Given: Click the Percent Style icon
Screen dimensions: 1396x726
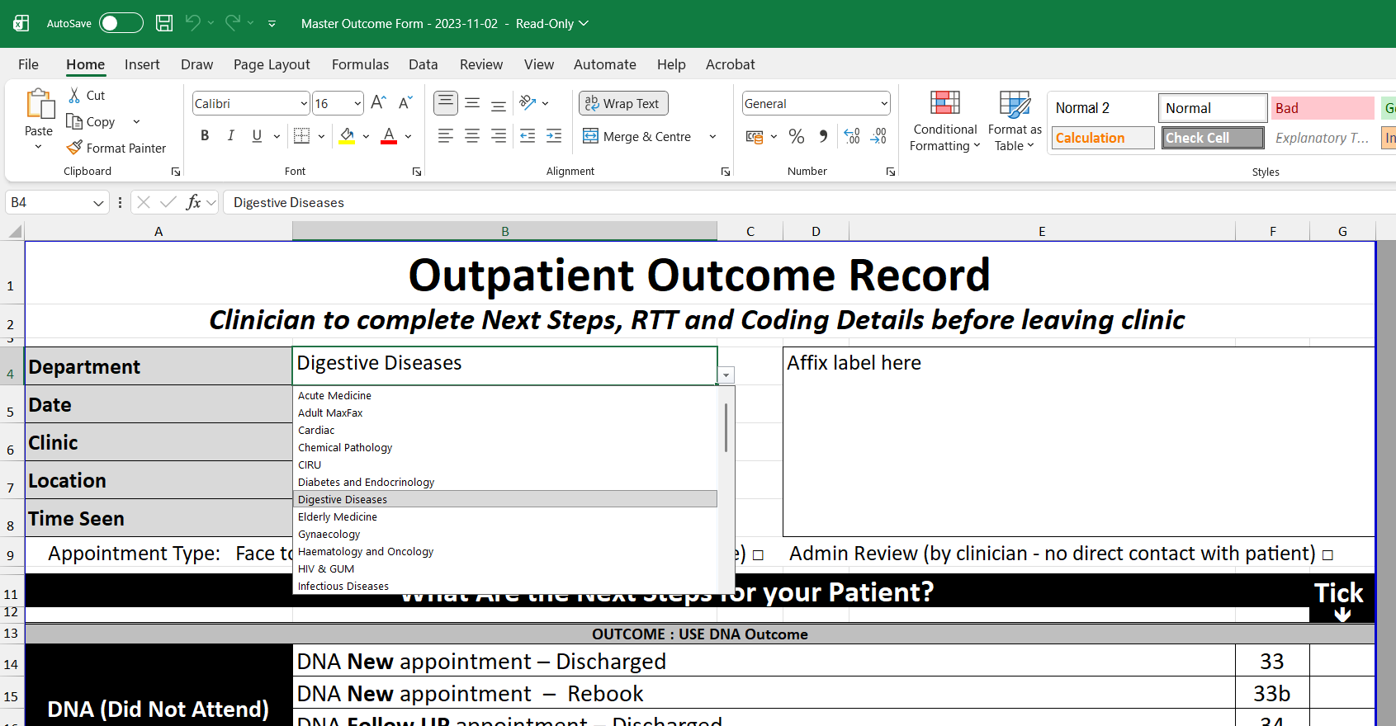Looking at the screenshot, I should tap(796, 136).
